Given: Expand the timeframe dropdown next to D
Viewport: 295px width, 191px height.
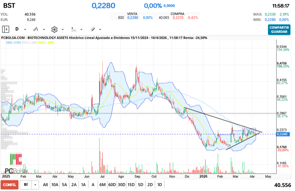Looking at the screenshot, I should pos(25,30).
